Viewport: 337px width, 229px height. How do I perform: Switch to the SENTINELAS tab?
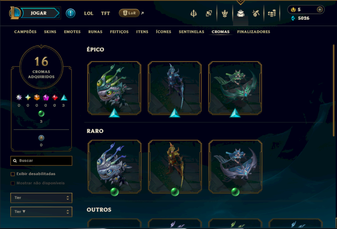[x=192, y=32]
